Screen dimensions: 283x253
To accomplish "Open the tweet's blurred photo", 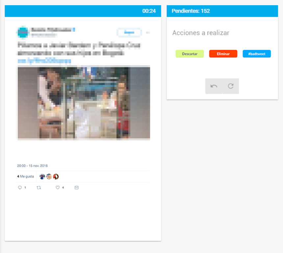I will pos(84,103).
